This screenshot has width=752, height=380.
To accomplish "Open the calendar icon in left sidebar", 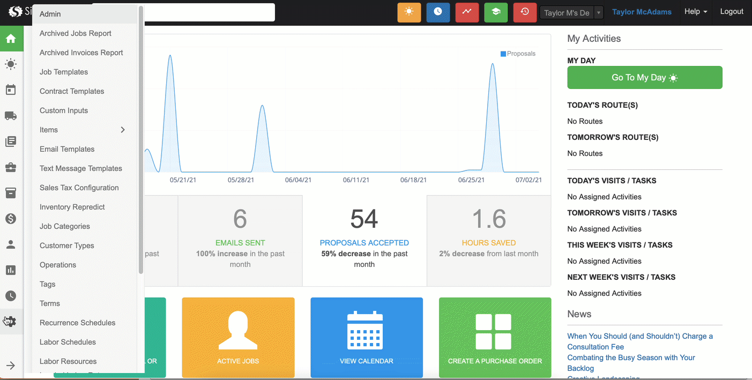I will [x=11, y=90].
